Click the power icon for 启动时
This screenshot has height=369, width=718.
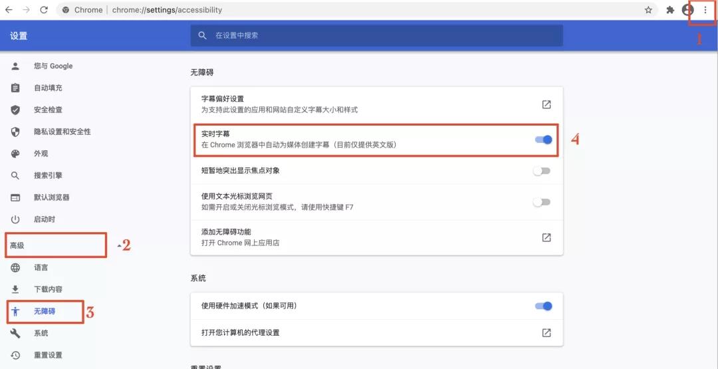click(x=15, y=219)
